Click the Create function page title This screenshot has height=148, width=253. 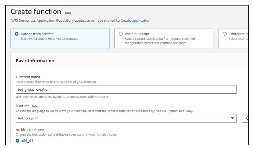36,12
